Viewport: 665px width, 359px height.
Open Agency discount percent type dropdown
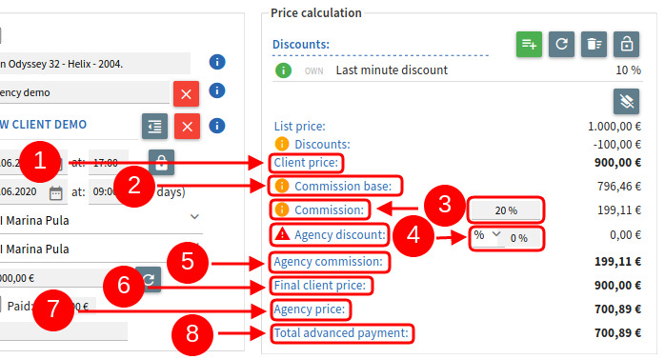(x=487, y=235)
